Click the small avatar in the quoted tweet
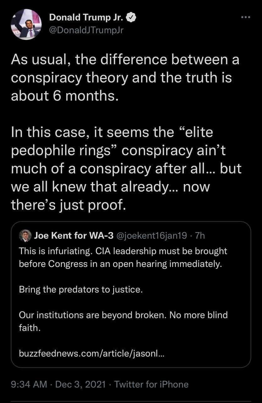 [25, 236]
